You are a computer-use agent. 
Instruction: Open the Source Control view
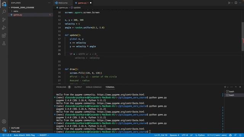pyautogui.click(x=4, y=20)
